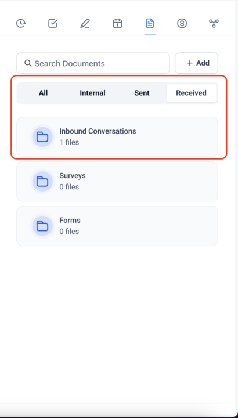The width and height of the screenshot is (238, 418).
Task: Open the Surveys folder
Action: coord(117,181)
